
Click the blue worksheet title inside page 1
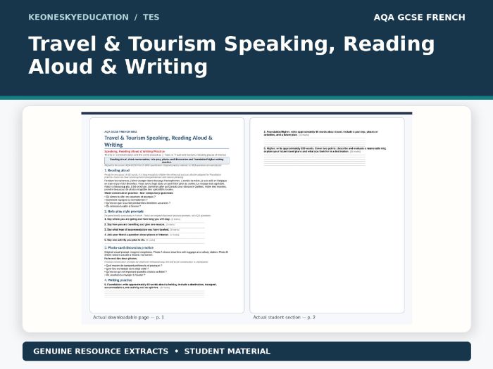click(158, 141)
